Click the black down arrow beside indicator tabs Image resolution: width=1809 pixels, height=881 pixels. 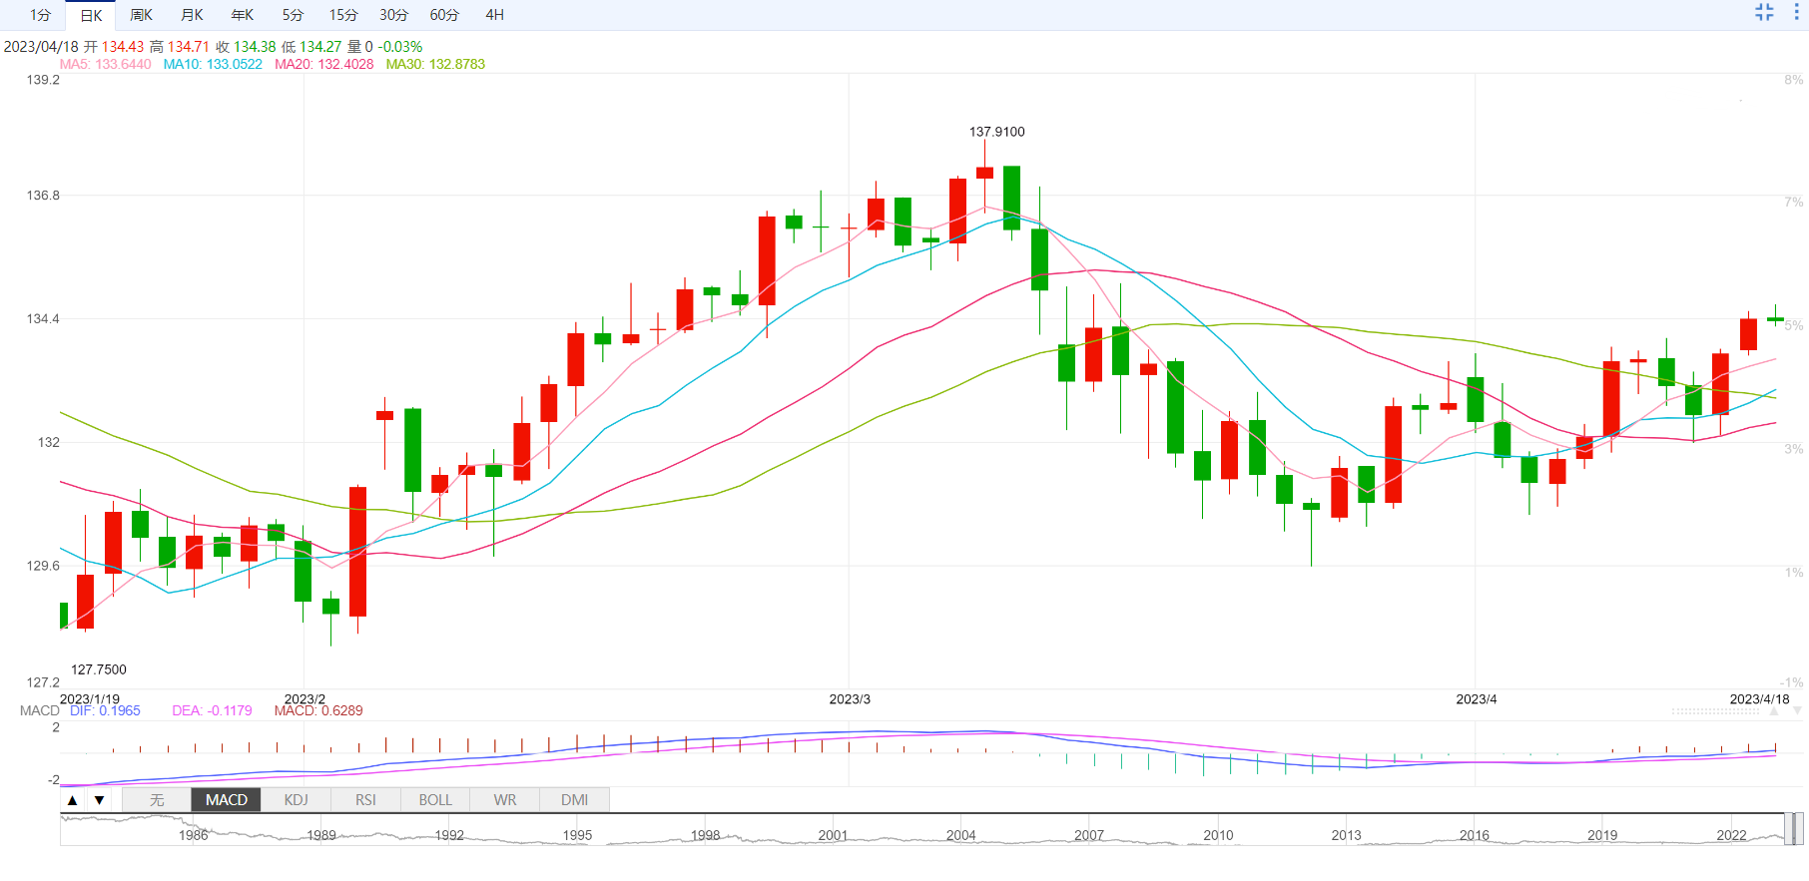pos(99,800)
